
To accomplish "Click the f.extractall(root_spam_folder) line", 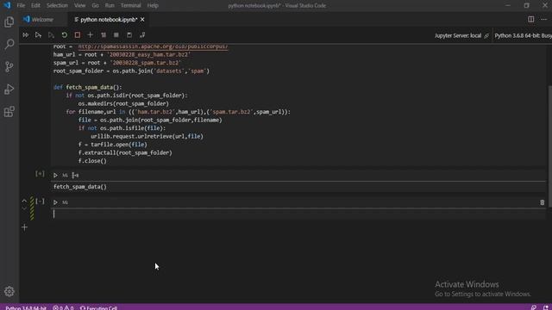I will tap(125, 153).
